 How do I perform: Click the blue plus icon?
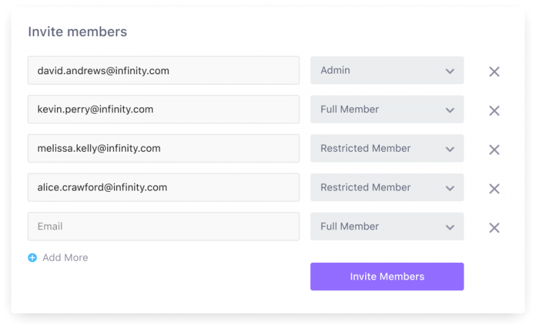32,257
